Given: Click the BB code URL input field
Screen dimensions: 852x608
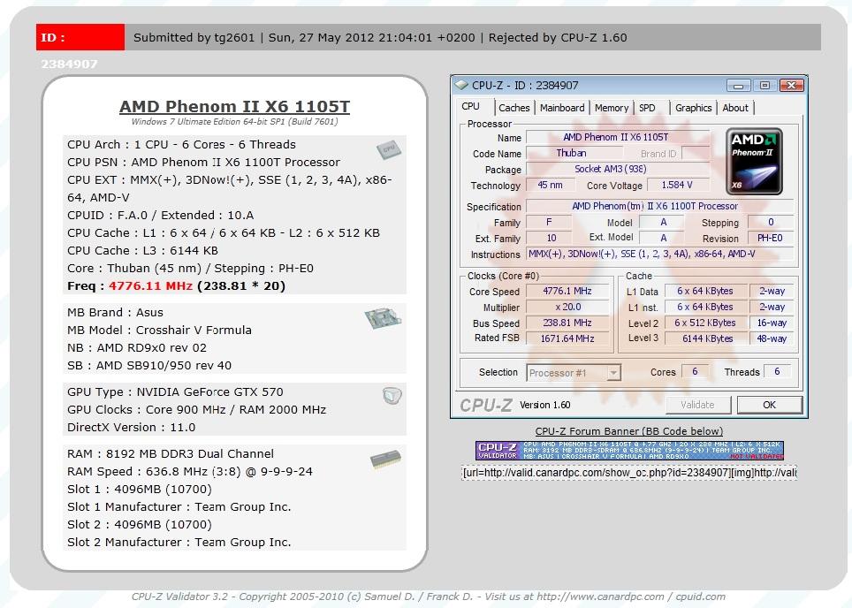Looking at the screenshot, I should [x=628, y=473].
